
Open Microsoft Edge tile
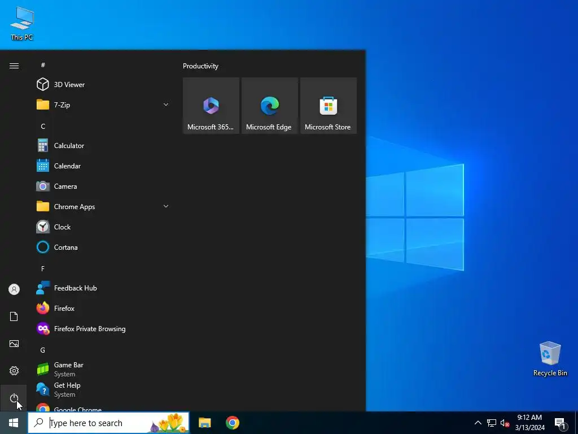click(269, 106)
